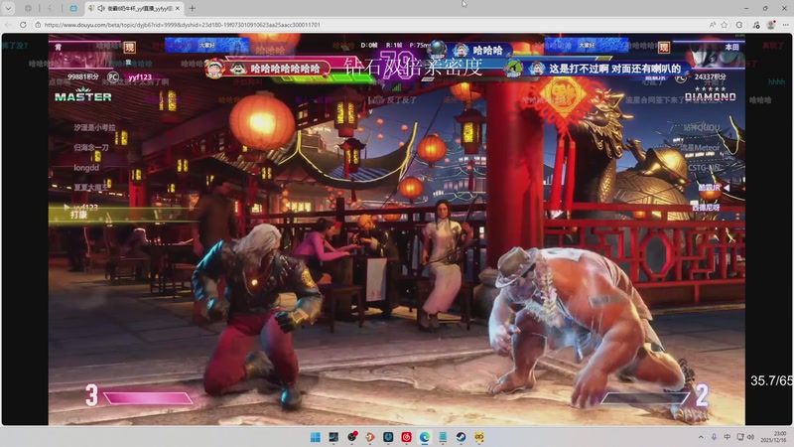
Task: Open Read Aloud icon in the address bar
Action: pyautogui.click(x=713, y=24)
